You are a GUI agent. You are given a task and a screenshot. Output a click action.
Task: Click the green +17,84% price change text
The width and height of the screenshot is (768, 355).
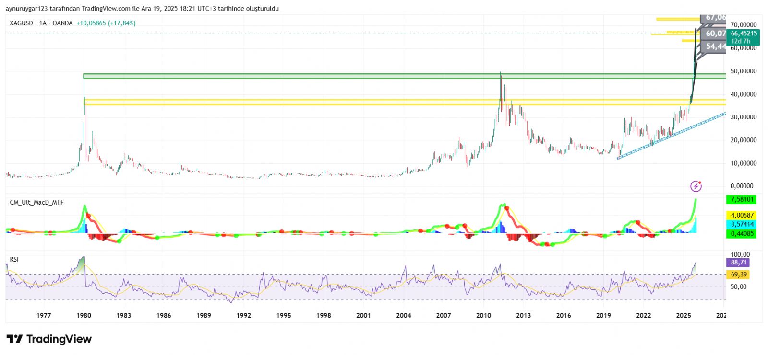click(121, 23)
